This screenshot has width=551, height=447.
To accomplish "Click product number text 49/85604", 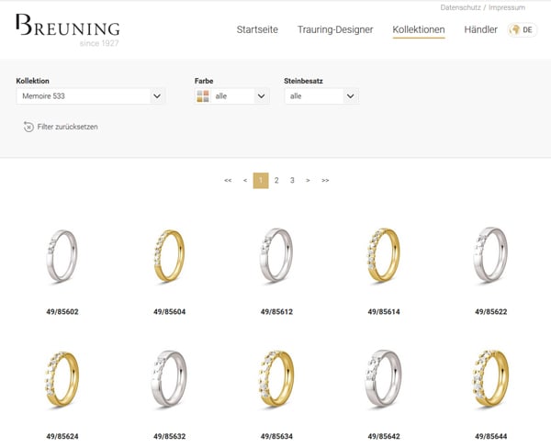I will coord(169,312).
